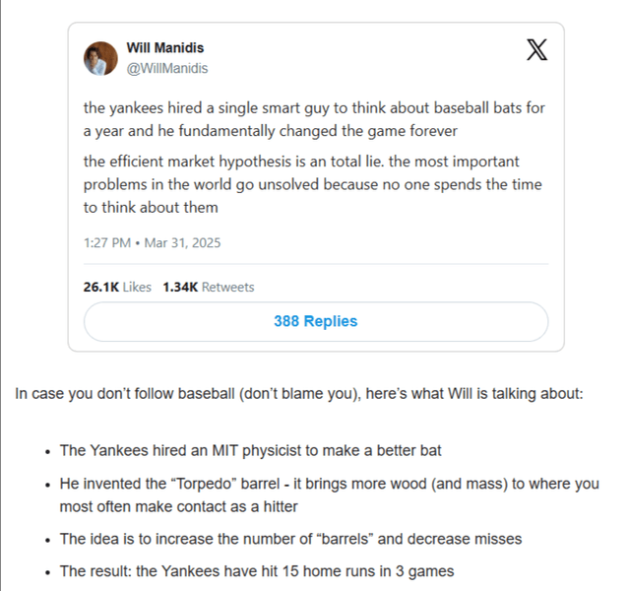View the 26.1K Likes count
629x591 pixels.
pos(117,287)
